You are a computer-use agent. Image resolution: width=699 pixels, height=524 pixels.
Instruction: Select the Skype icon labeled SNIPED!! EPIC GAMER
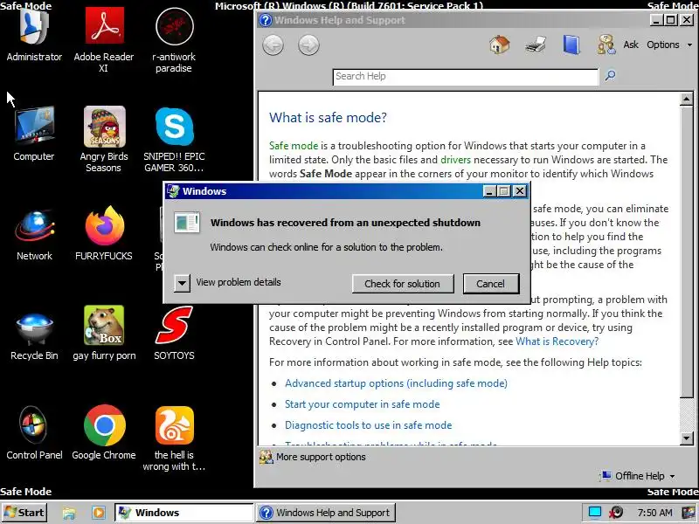[174, 139]
